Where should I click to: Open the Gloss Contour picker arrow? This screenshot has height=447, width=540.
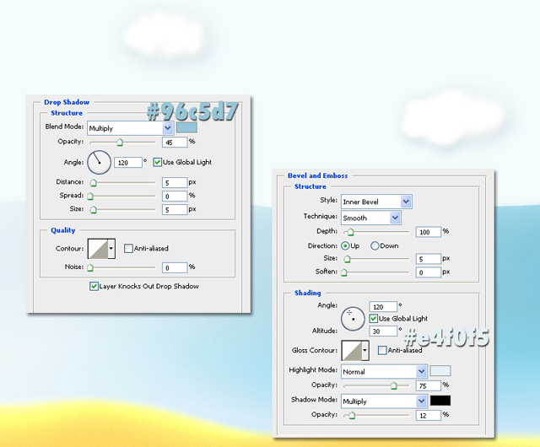(x=365, y=351)
